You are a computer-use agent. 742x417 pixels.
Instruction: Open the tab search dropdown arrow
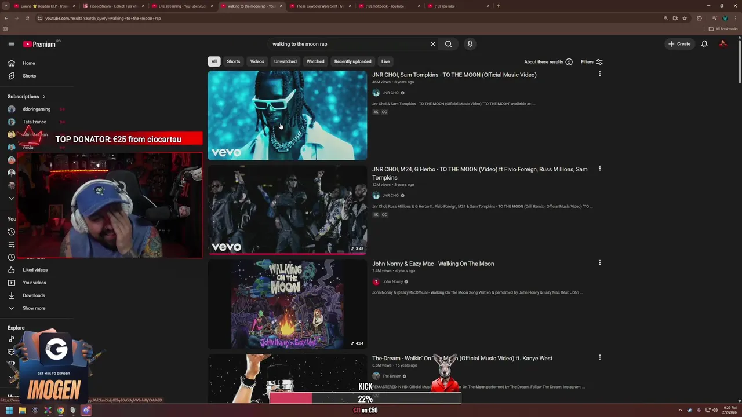(x=7, y=6)
